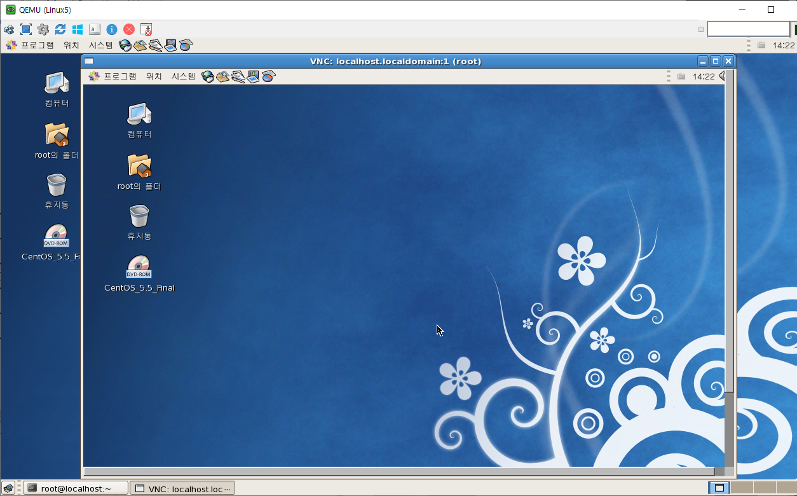Screen dimensions: 797x496
Task: Minimize the VNC viewer window
Action: (x=703, y=61)
